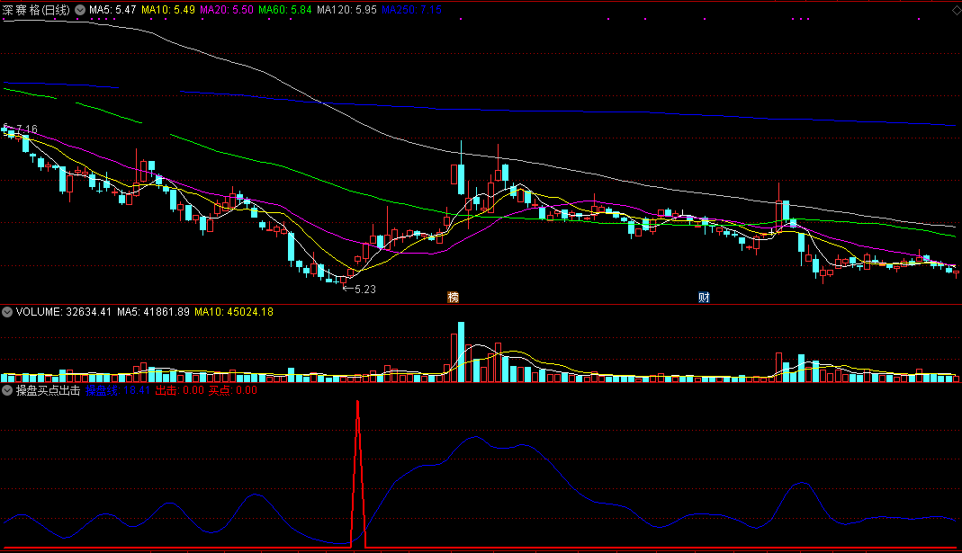Image resolution: width=962 pixels, height=553 pixels.
Task: Select the MA250: 7.15 label
Action: 411,10
